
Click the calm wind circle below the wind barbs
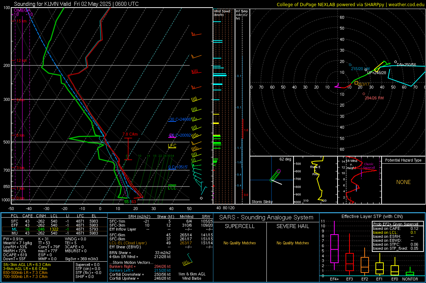click(201, 198)
